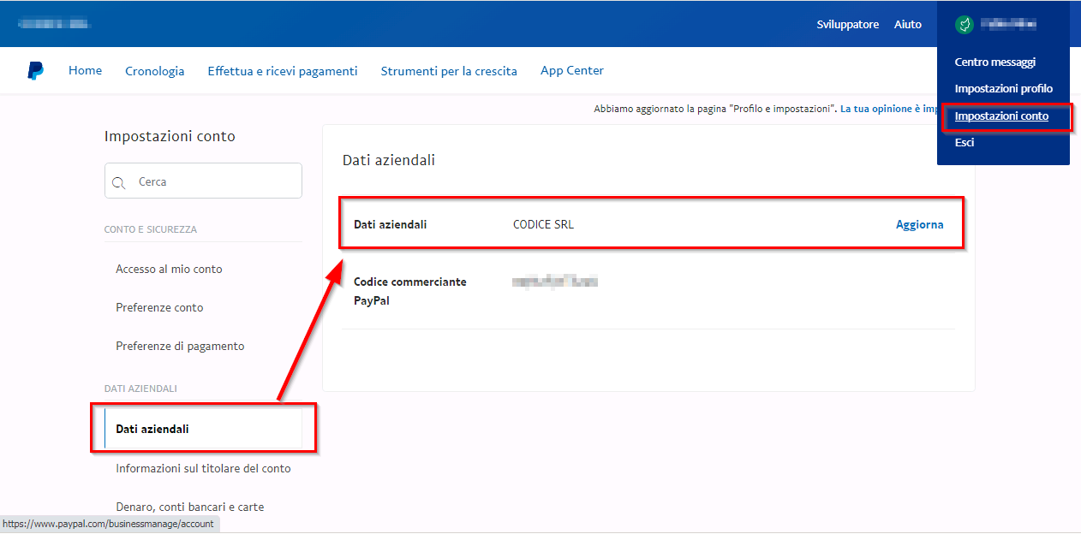Click the blurred merchant code value
This screenshot has width=1081, height=534.
click(x=555, y=282)
